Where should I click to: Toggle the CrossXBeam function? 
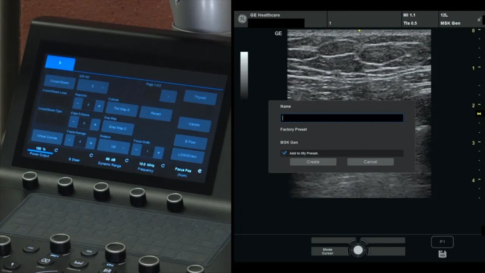tap(59, 82)
